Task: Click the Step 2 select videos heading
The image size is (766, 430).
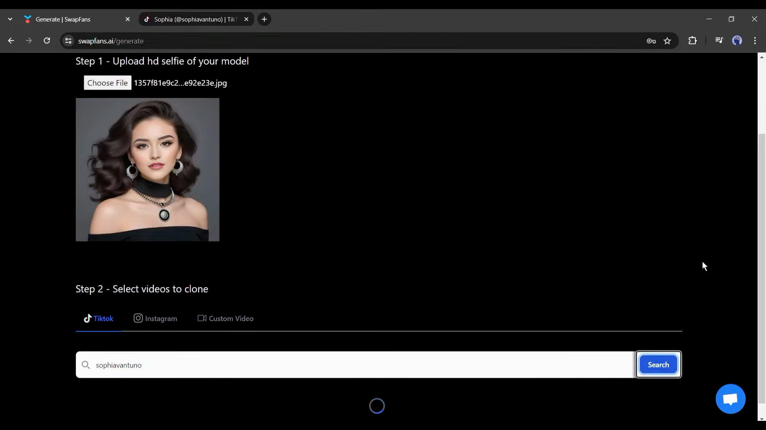Action: (x=142, y=289)
